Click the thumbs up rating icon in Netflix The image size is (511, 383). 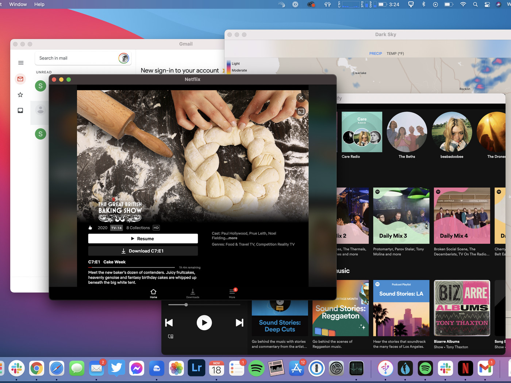pyautogui.click(x=91, y=228)
